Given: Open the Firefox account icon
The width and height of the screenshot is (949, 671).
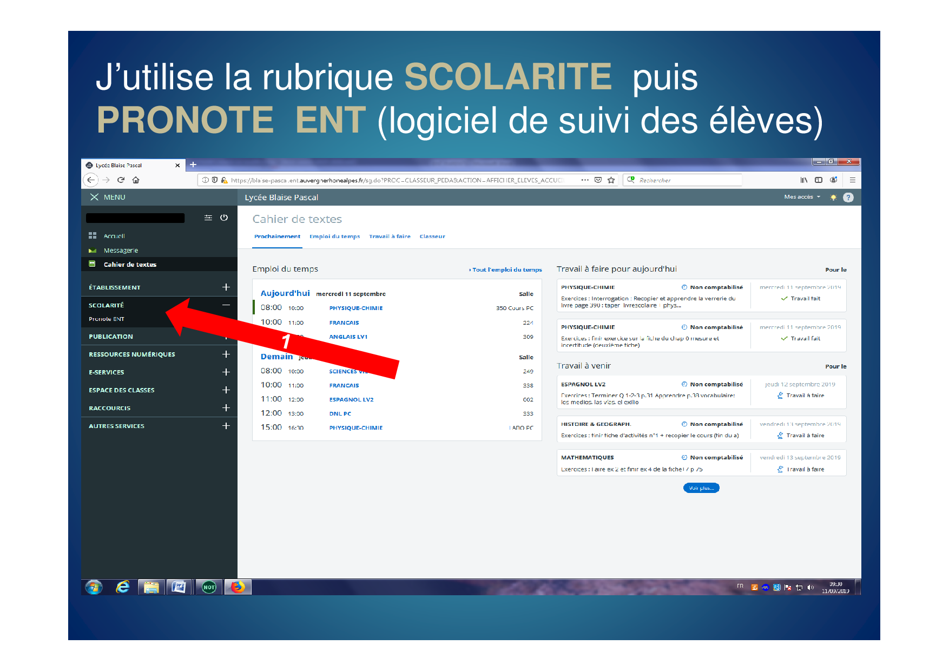Looking at the screenshot, I should (x=834, y=180).
